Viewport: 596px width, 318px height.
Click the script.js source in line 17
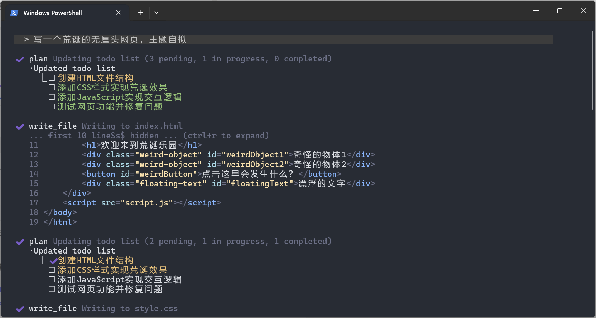[x=147, y=203]
